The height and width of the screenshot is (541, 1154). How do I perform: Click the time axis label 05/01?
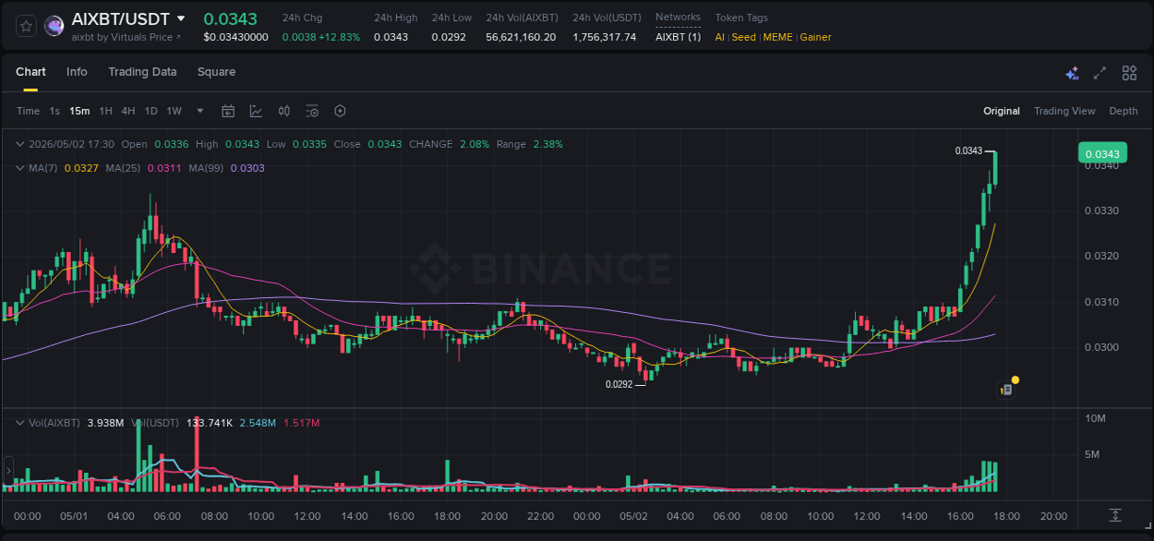pyautogui.click(x=74, y=516)
